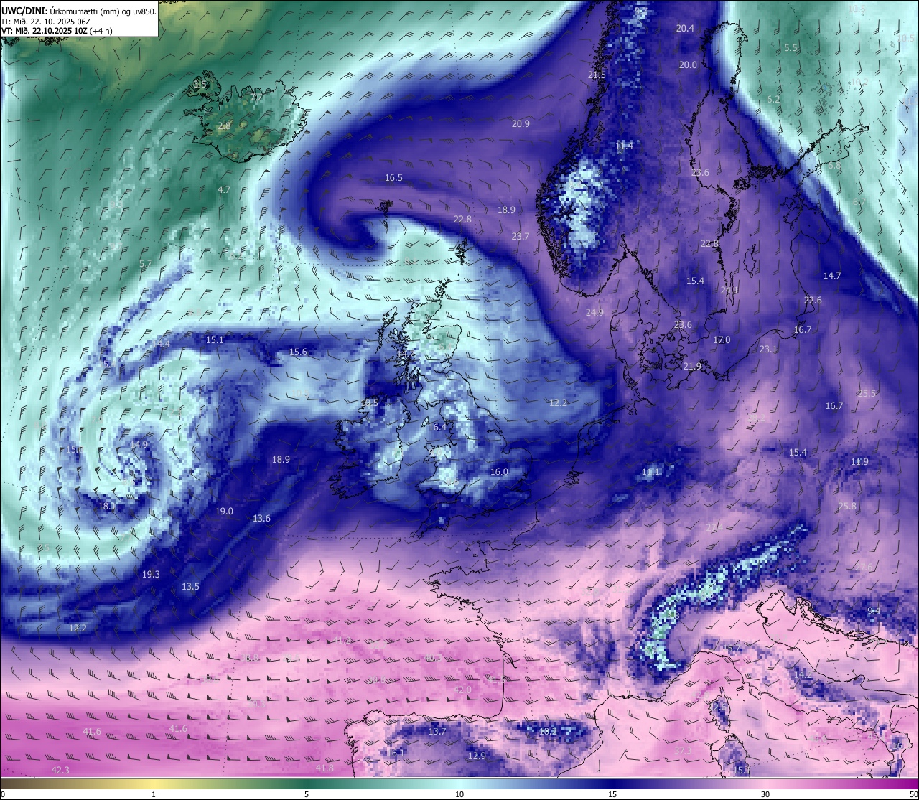Click the 11.1 value over Germany
Image resolution: width=919 pixels, height=800 pixels.
(650, 472)
